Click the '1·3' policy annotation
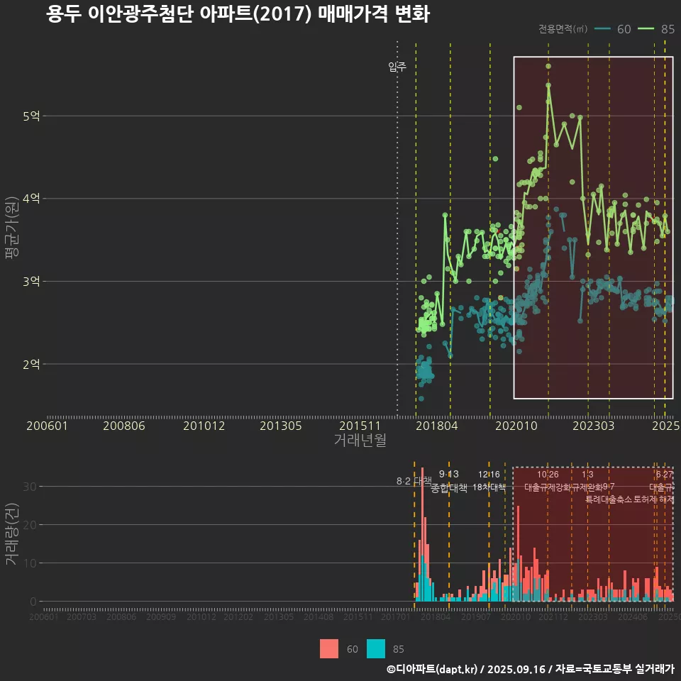 point(587,474)
